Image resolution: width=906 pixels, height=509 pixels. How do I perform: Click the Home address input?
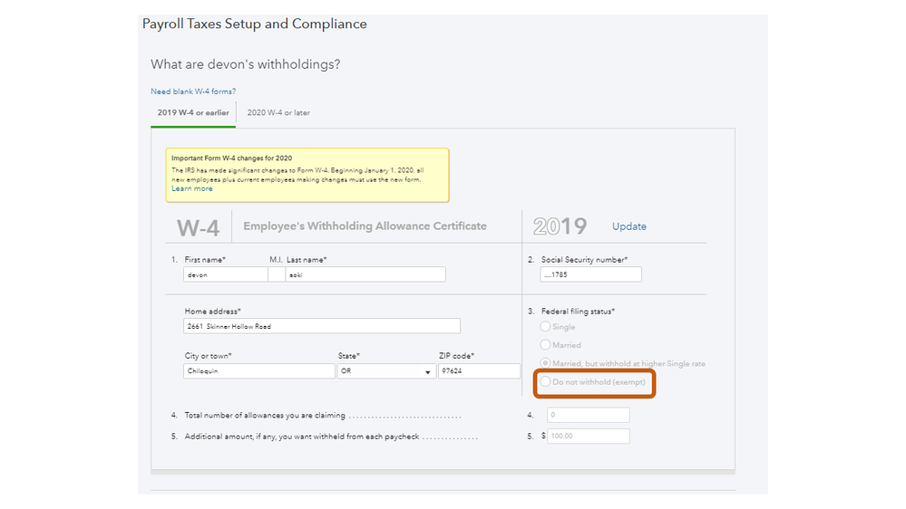[x=321, y=326]
